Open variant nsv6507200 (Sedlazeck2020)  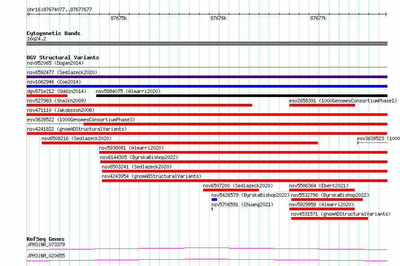[238, 186]
